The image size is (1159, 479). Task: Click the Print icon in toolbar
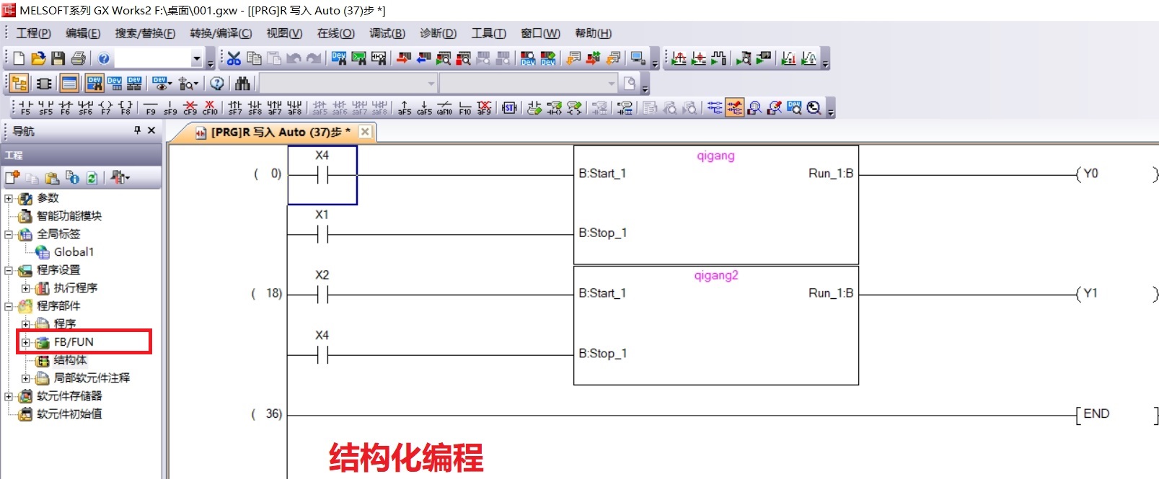(78, 58)
